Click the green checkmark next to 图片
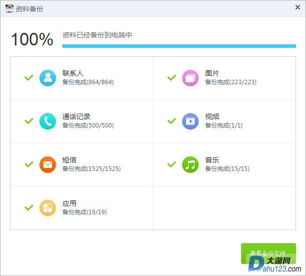This screenshot has height=276, width=306. click(172, 78)
